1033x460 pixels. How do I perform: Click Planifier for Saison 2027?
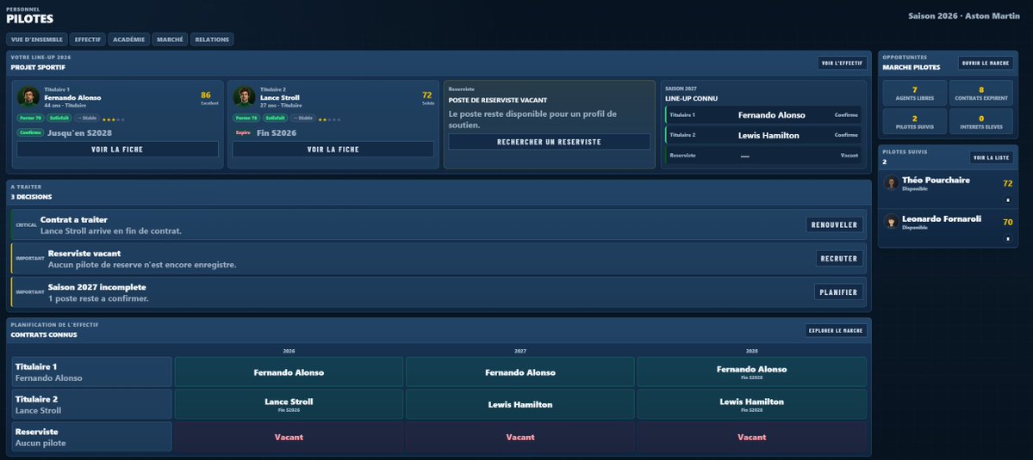tap(838, 291)
